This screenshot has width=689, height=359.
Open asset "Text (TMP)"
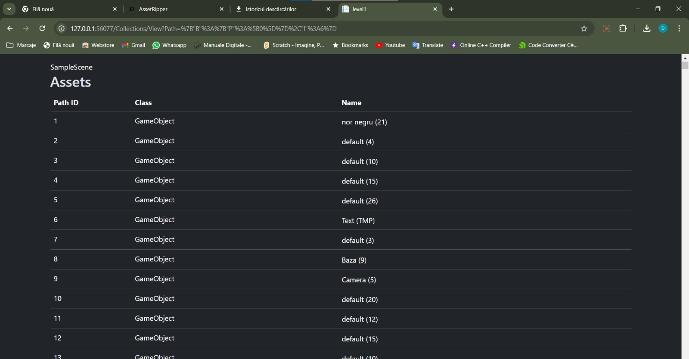click(358, 221)
